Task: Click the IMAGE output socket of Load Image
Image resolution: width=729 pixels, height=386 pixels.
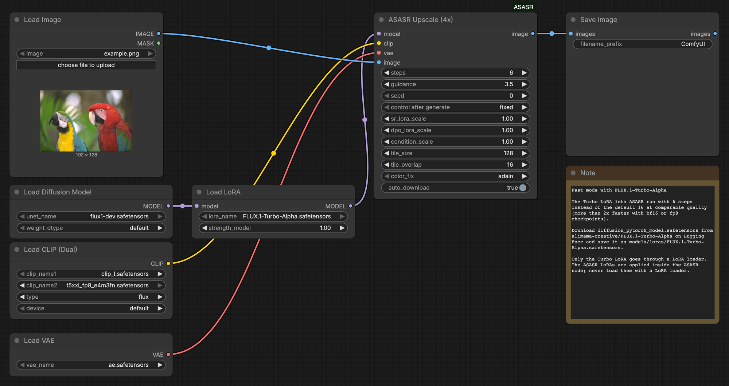Action: point(159,34)
